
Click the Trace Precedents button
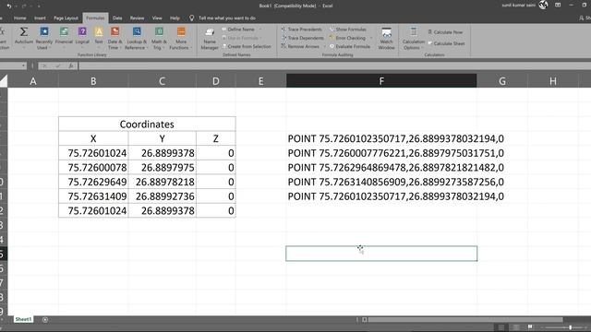pyautogui.click(x=302, y=30)
